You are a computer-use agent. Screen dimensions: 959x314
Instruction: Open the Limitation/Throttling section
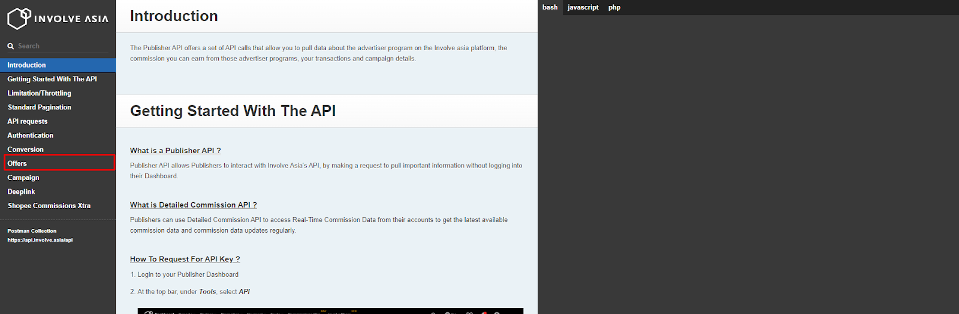click(x=39, y=93)
